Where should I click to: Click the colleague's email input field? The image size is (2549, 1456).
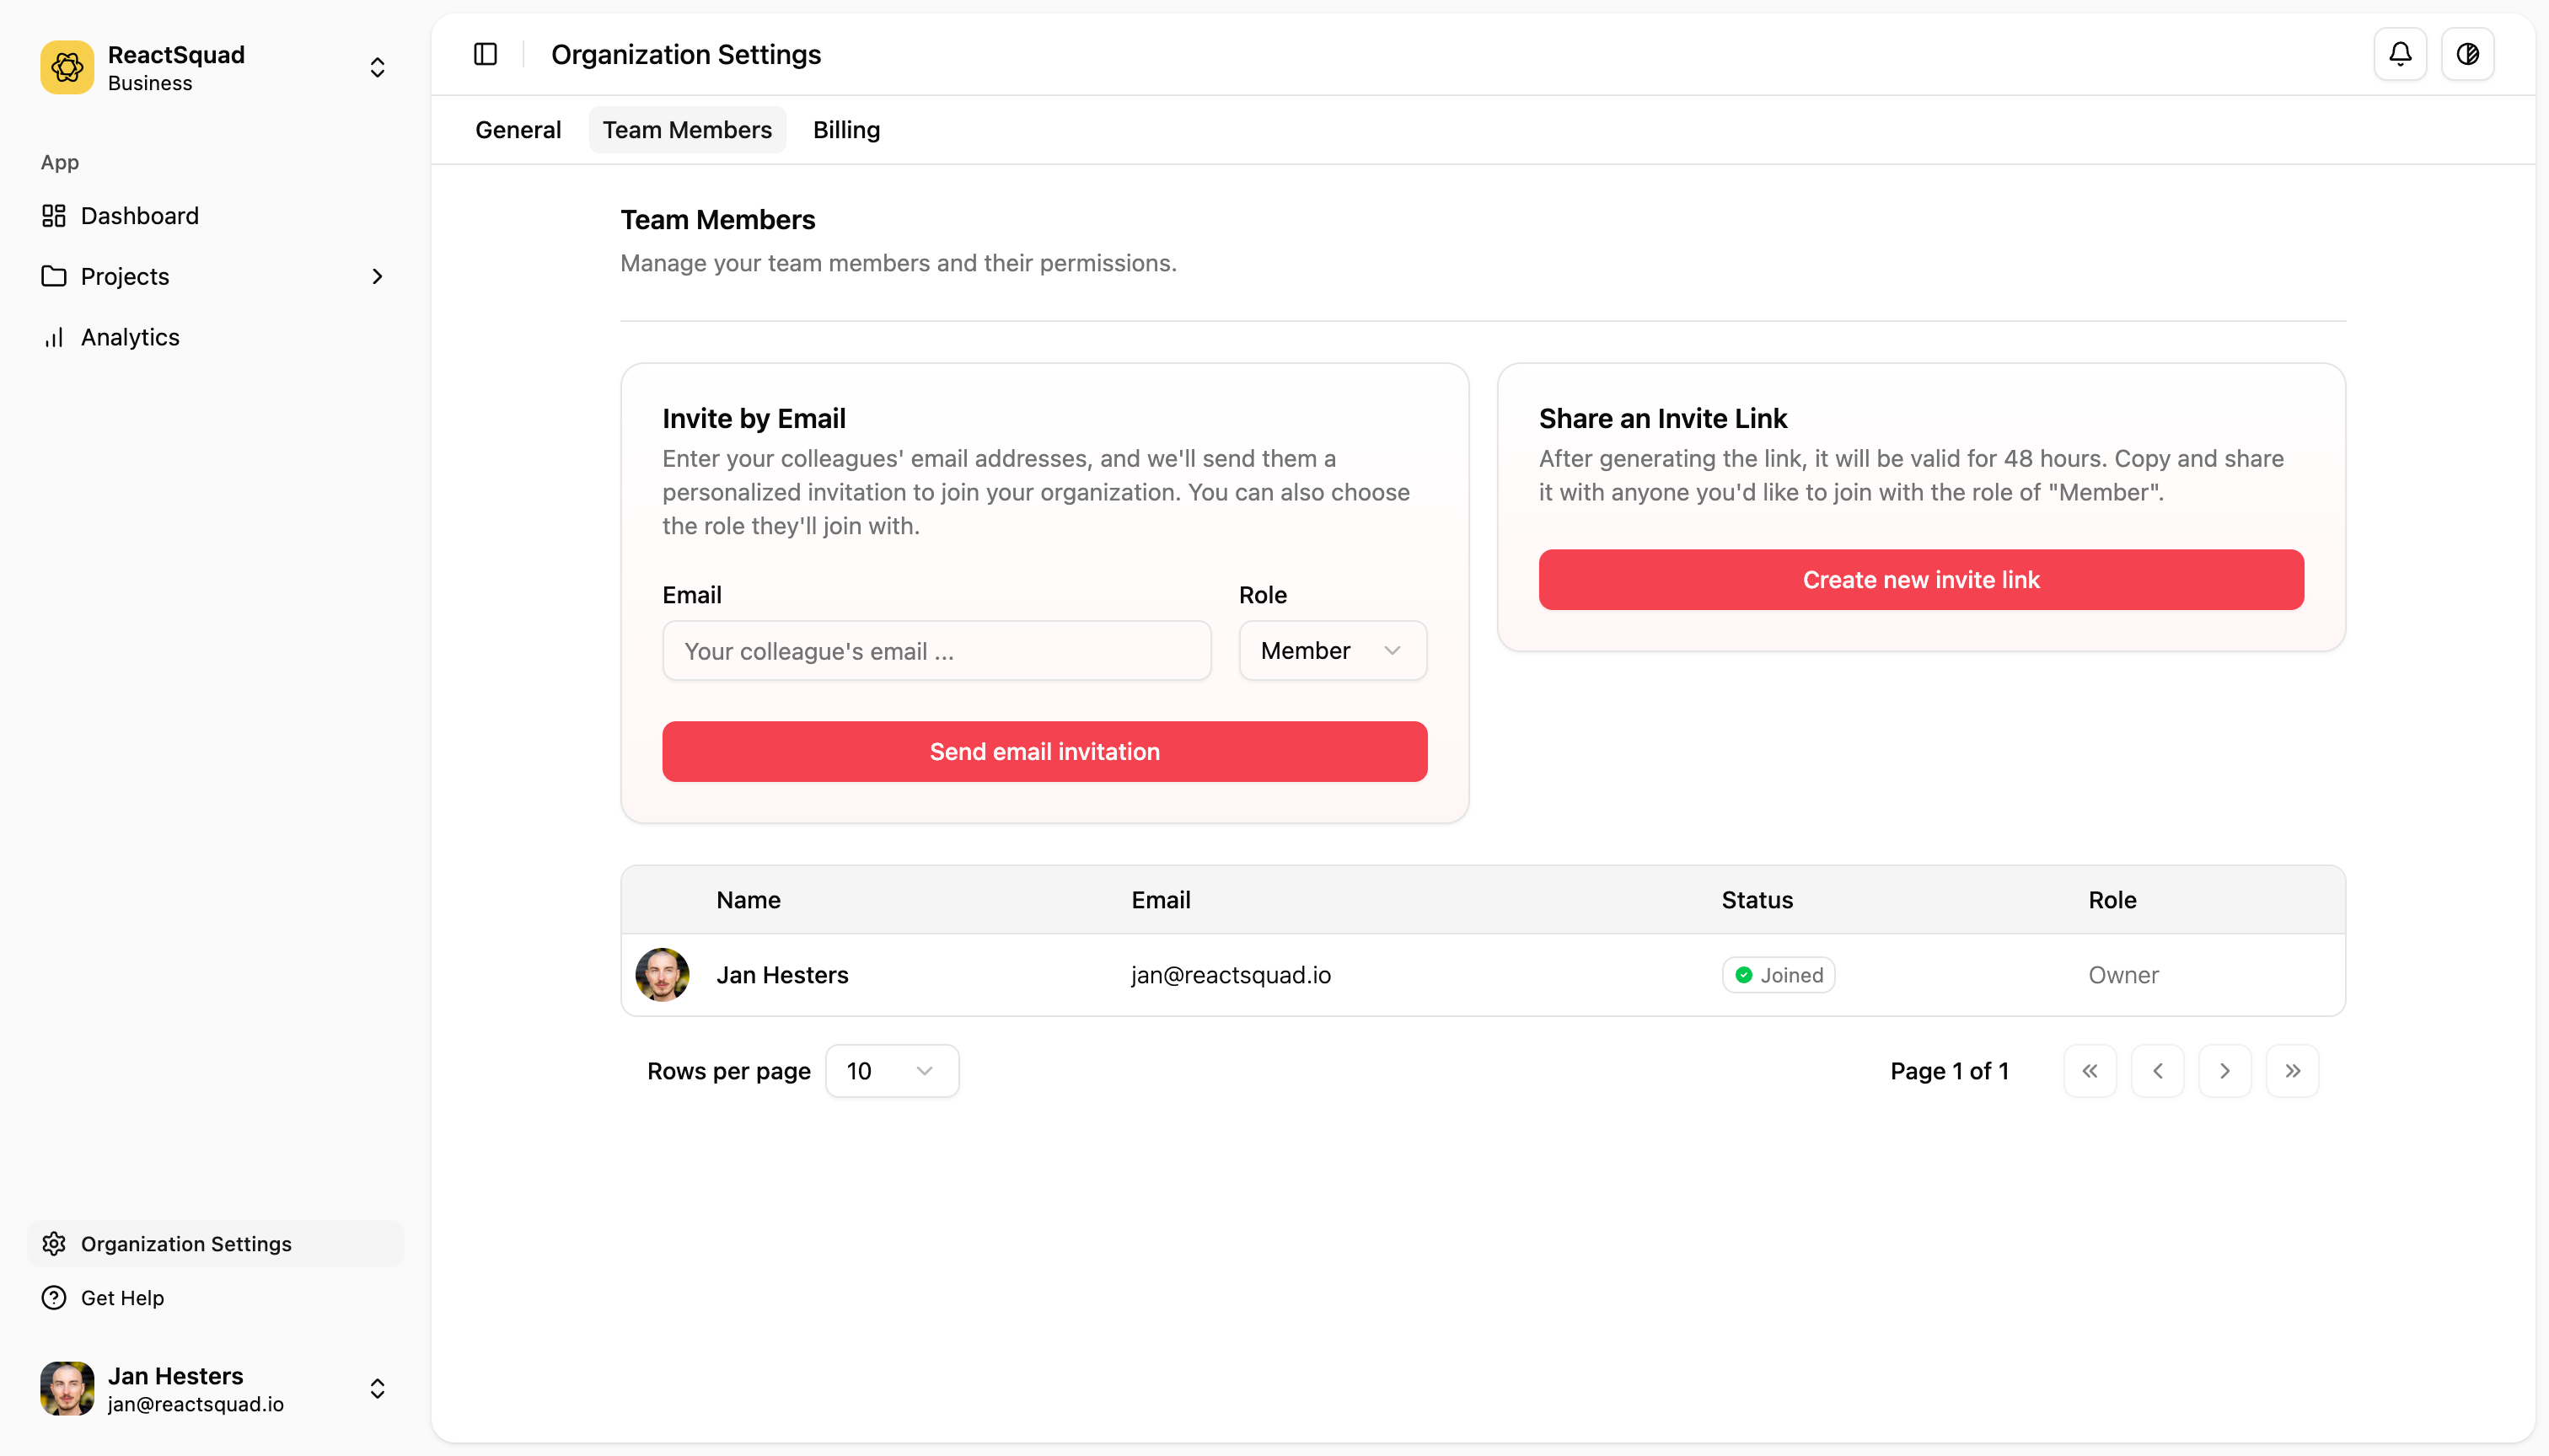(x=936, y=650)
